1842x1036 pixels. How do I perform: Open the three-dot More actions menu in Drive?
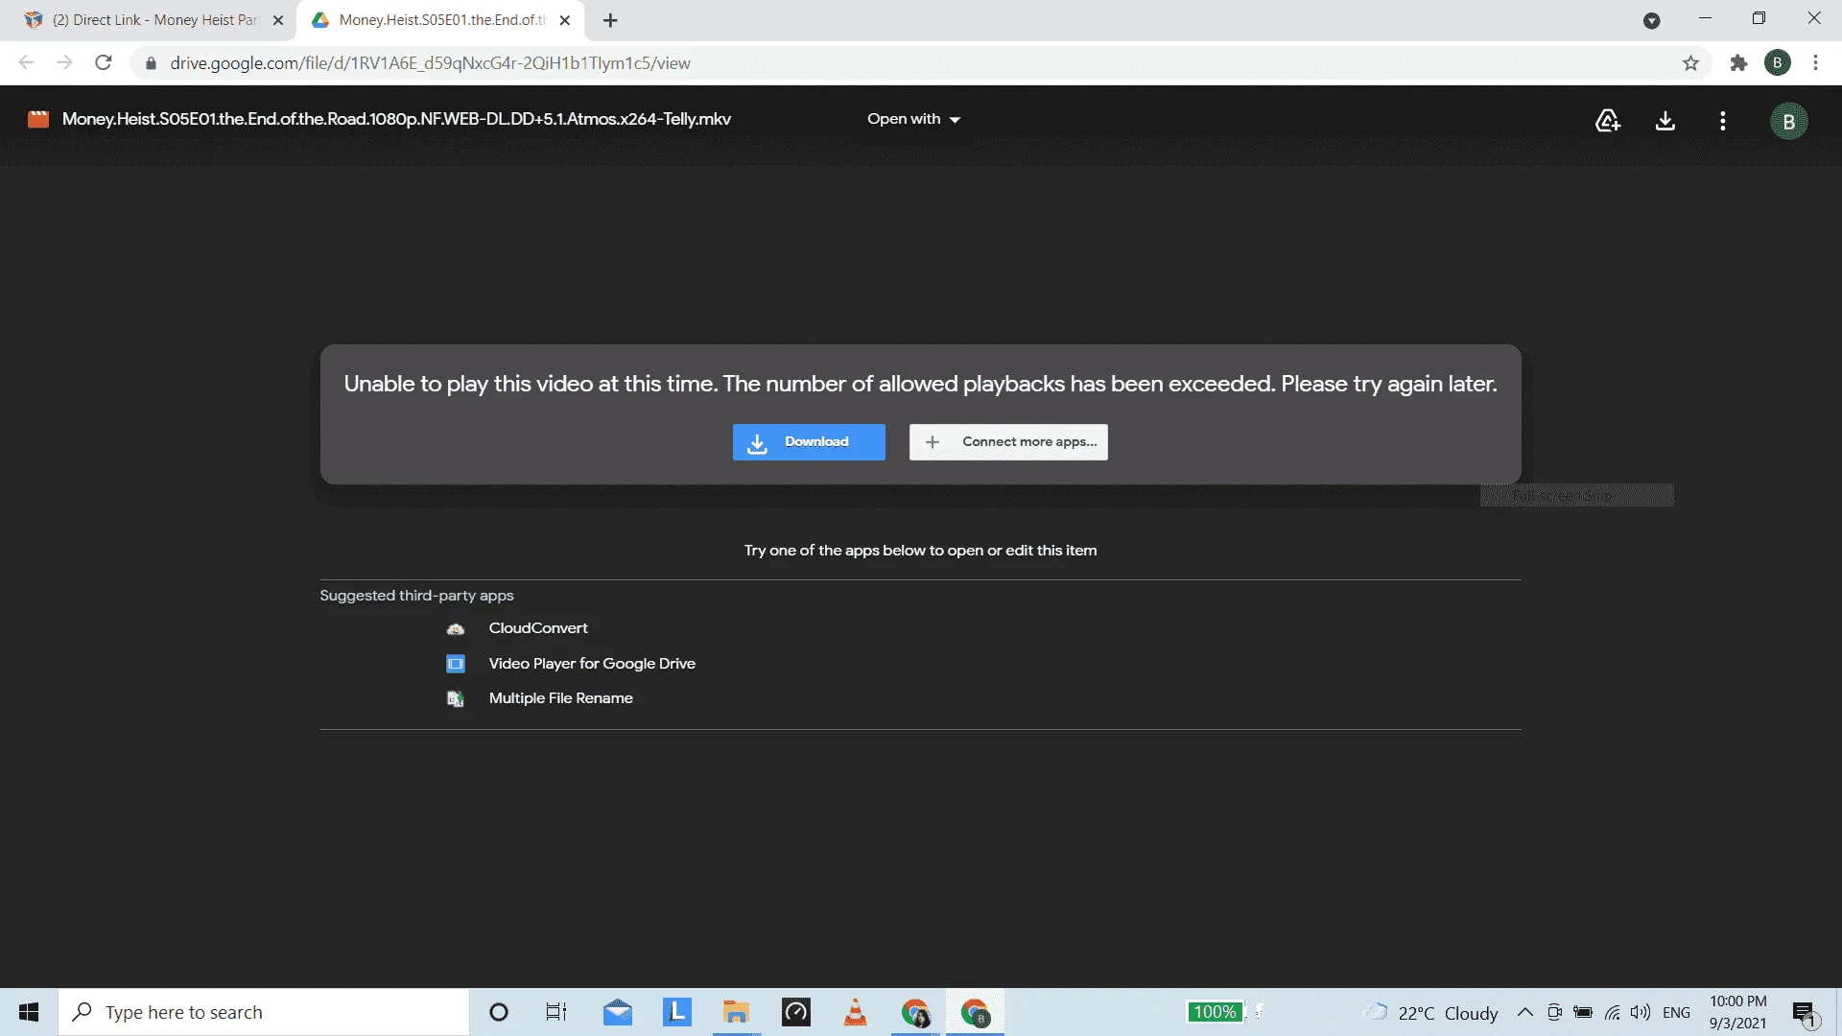coord(1723,120)
